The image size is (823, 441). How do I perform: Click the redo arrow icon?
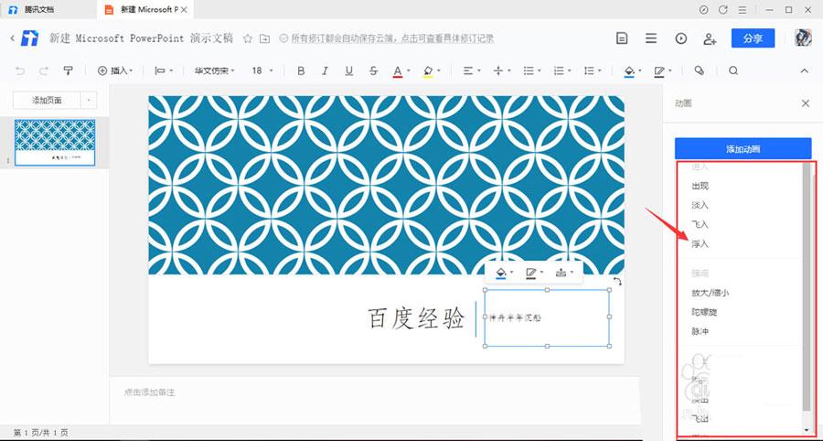(43, 70)
